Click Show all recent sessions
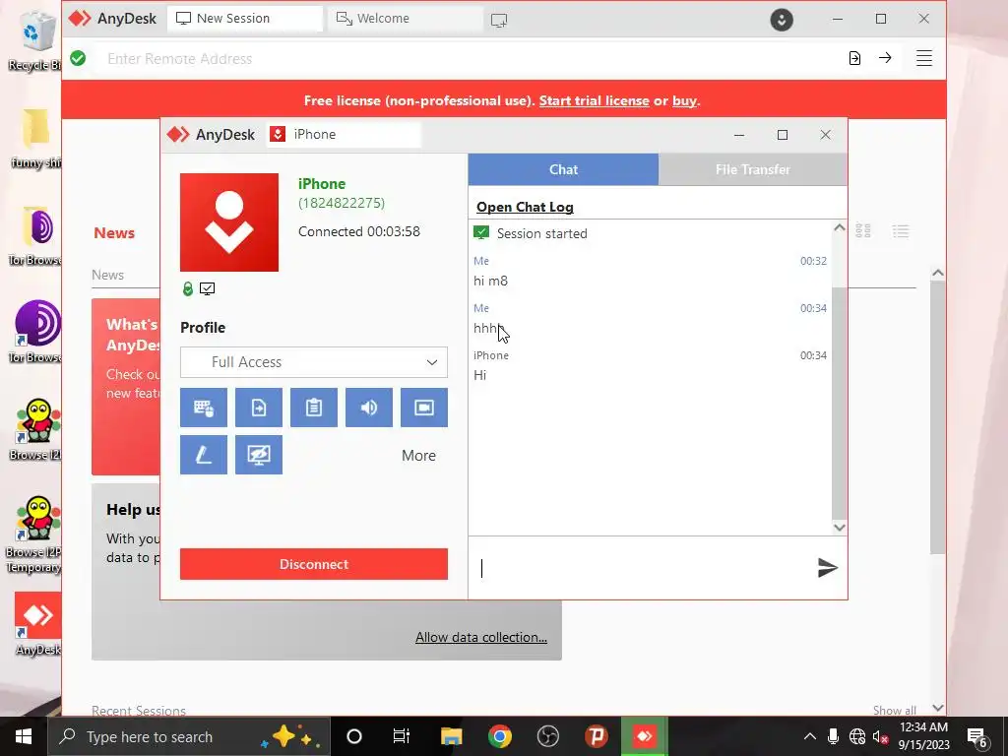 [895, 711]
